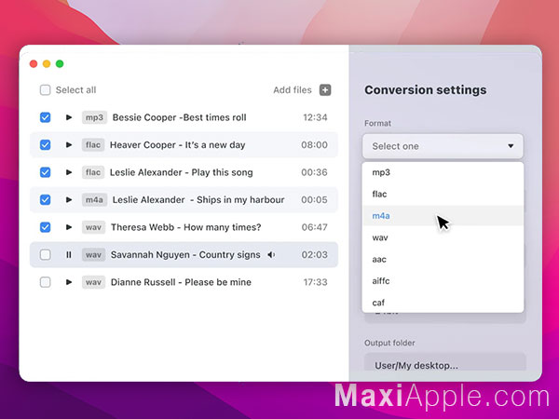Click the 08:00 duration value

314,144
